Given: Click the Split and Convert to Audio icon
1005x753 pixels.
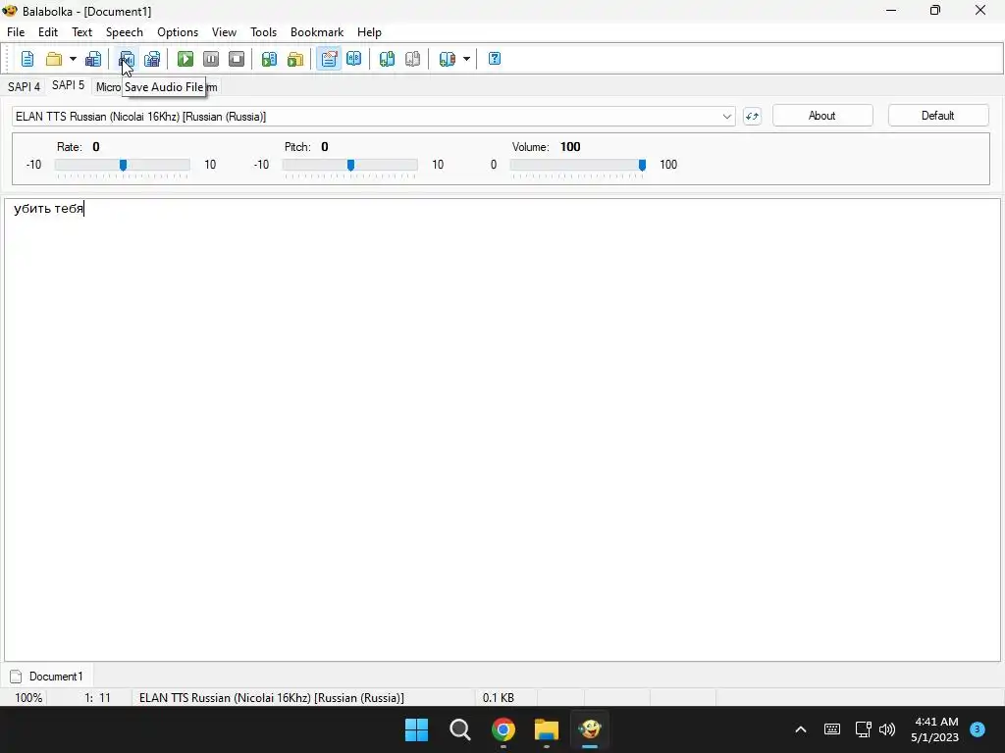Looking at the screenshot, I should (x=152, y=59).
